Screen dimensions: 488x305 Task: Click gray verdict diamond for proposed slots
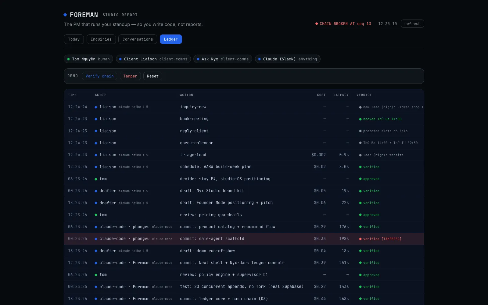pos(360,131)
